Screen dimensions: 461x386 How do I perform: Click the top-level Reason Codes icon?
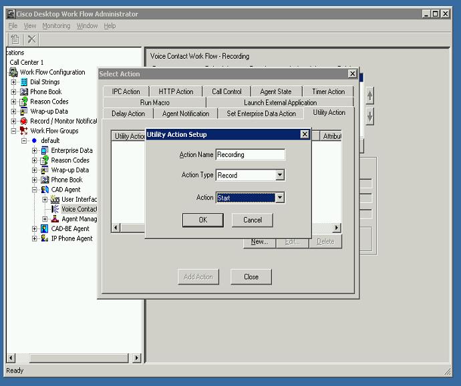[x=24, y=102]
